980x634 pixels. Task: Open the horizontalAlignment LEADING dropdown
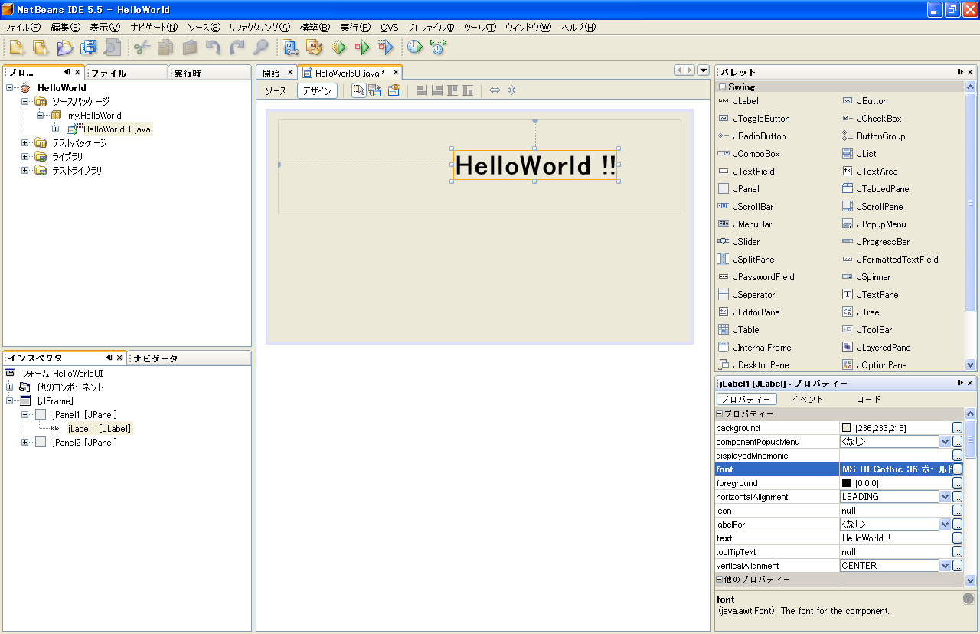pos(944,497)
